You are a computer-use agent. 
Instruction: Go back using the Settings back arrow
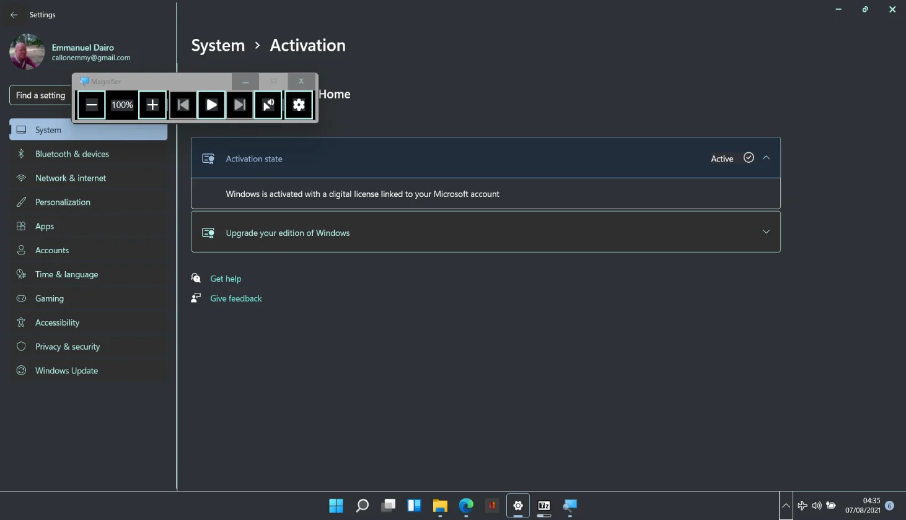coord(14,15)
